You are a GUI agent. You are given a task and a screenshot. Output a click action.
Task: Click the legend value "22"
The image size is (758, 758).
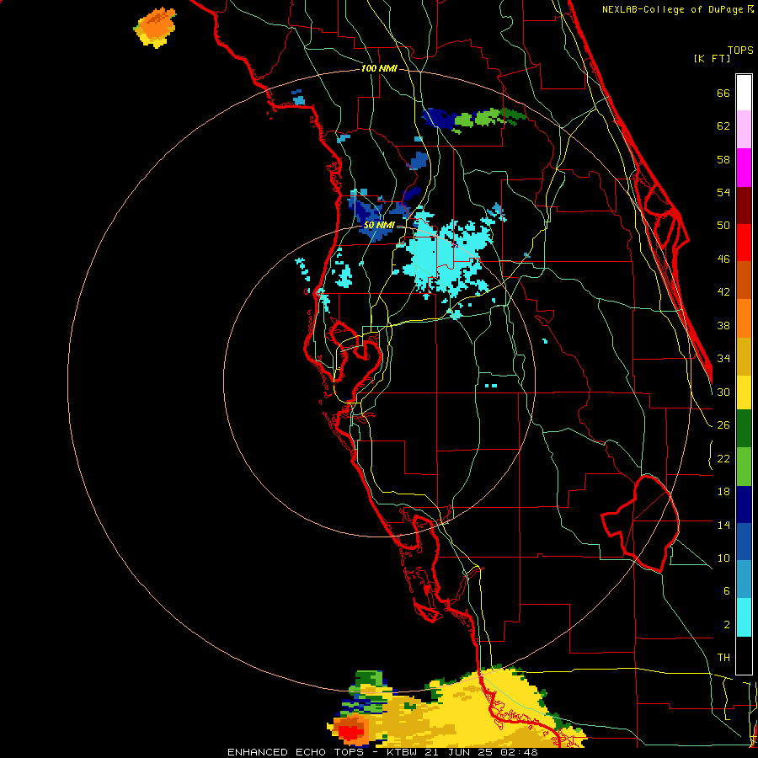723,459
